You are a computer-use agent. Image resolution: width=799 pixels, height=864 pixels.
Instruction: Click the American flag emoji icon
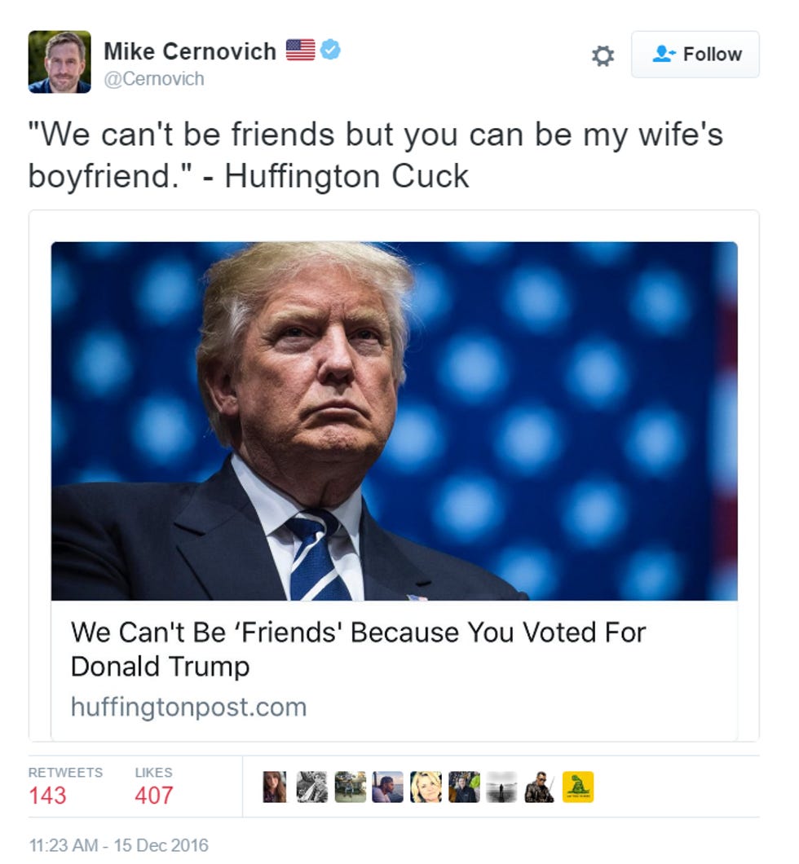(x=300, y=51)
